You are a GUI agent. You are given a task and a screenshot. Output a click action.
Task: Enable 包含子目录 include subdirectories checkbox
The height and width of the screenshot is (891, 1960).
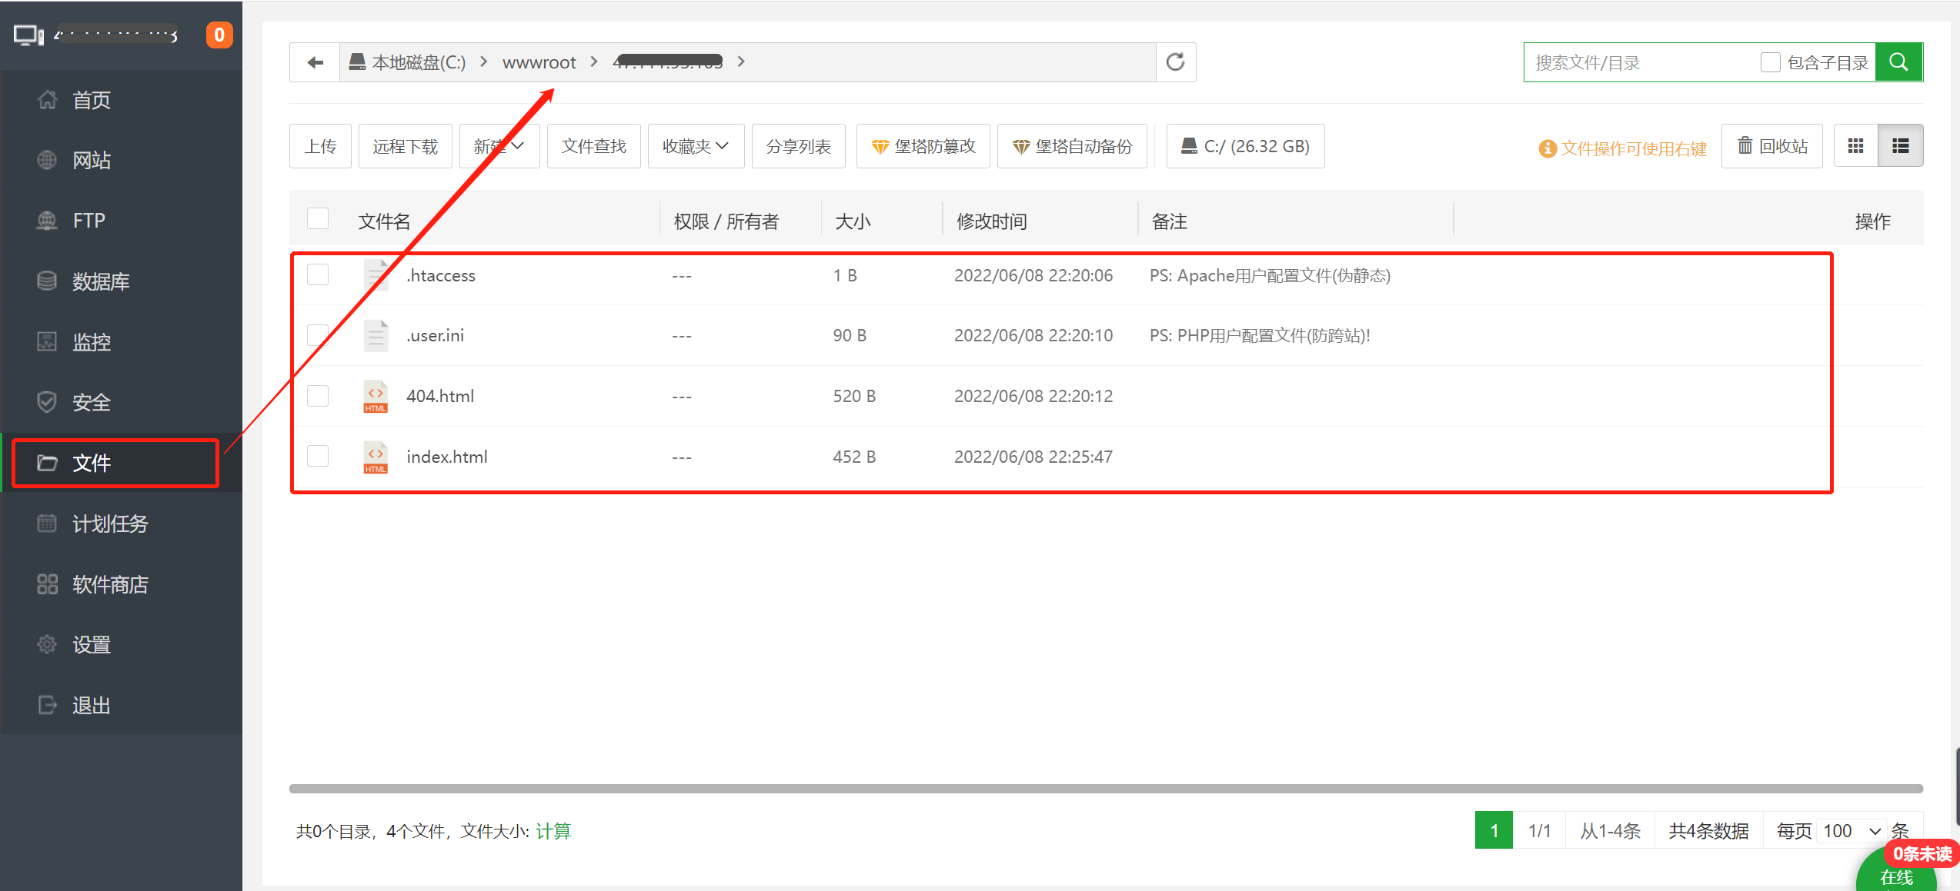(x=1770, y=62)
